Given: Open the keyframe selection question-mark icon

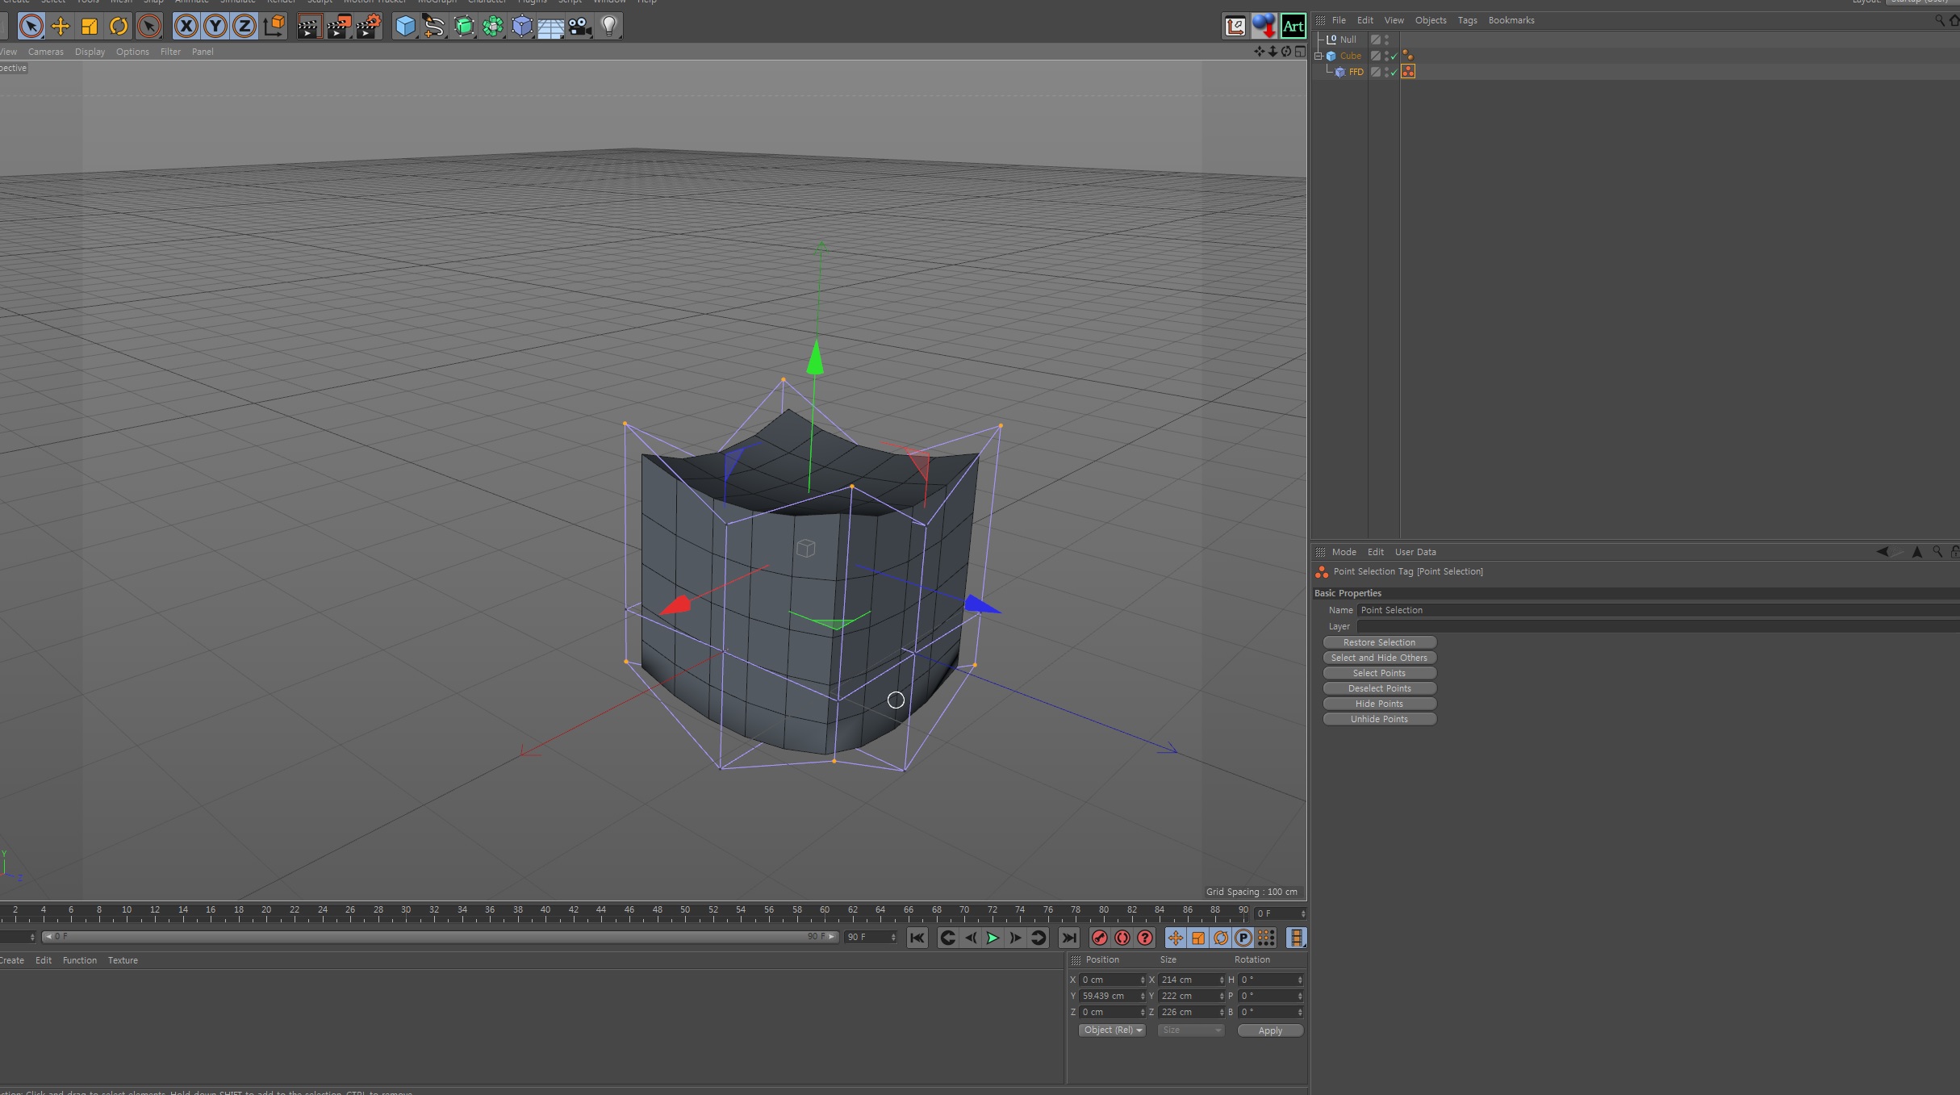Looking at the screenshot, I should (x=1144, y=938).
